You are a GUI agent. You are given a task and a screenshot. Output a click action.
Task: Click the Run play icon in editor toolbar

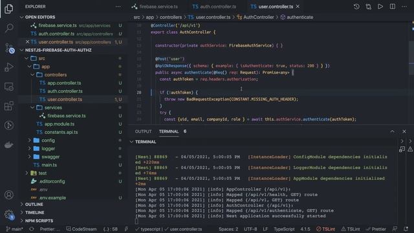(x=380, y=6)
